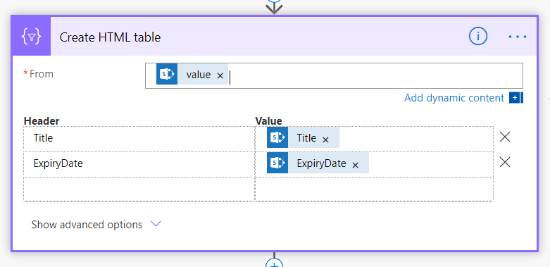Click the chevron next to Show advanced options
This screenshot has width=550, height=267.
156,224
